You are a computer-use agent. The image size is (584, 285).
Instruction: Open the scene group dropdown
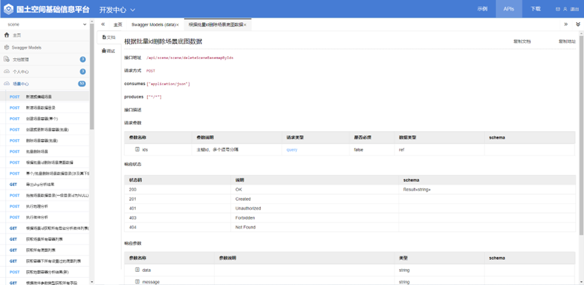[x=44, y=24]
